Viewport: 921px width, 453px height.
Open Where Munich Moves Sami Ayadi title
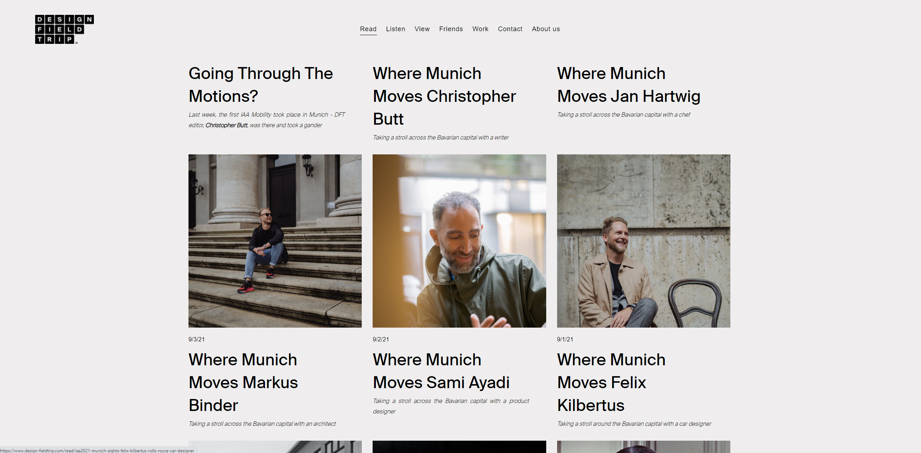[x=441, y=371]
